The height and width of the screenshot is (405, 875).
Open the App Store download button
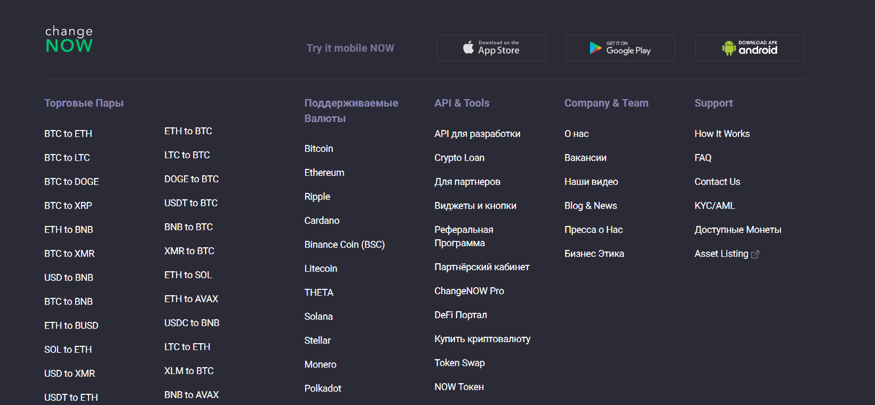491,48
